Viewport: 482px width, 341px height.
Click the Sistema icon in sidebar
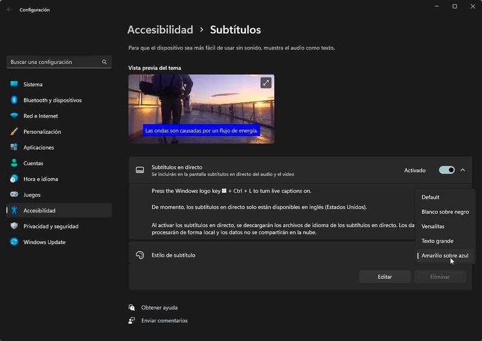coord(14,84)
